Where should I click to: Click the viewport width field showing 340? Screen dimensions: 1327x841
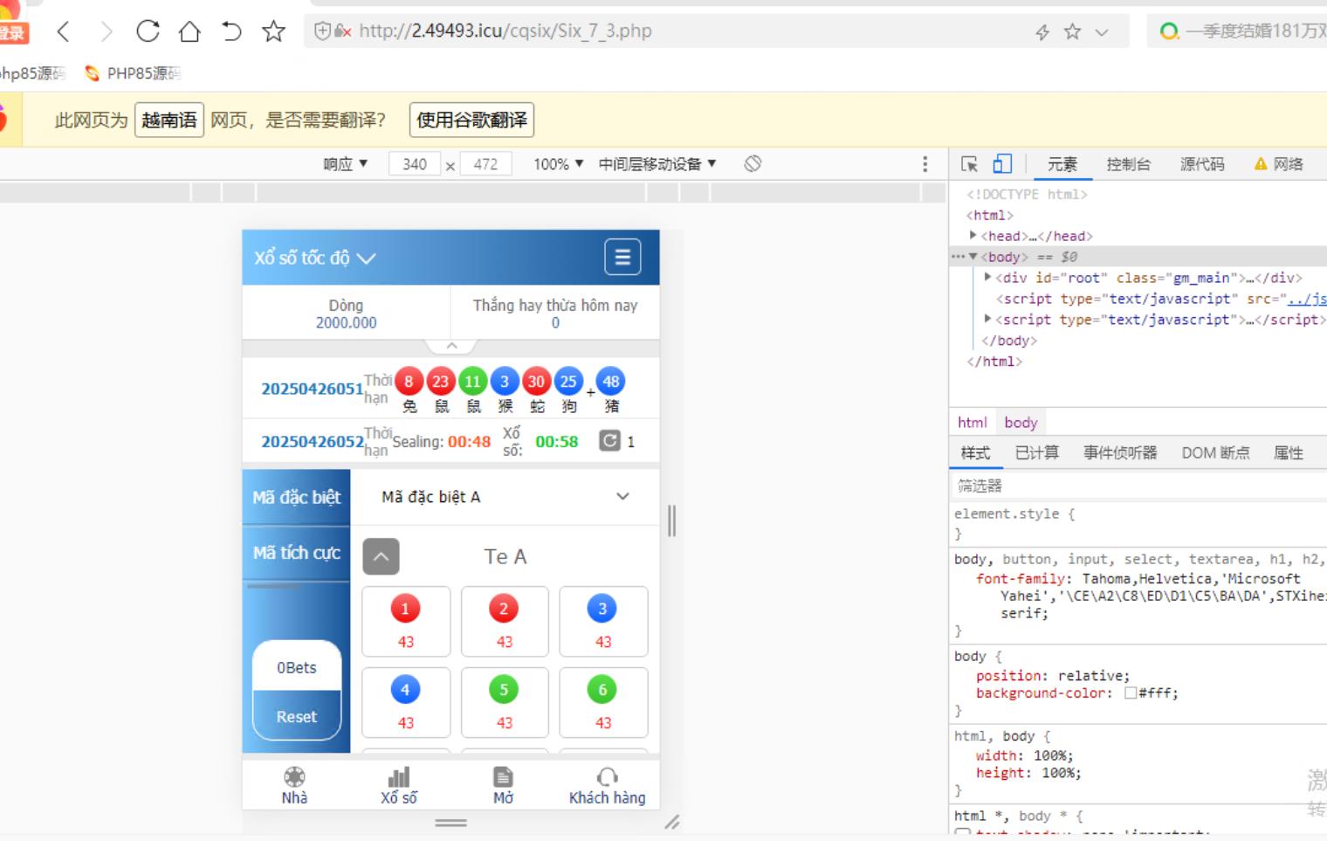[415, 164]
